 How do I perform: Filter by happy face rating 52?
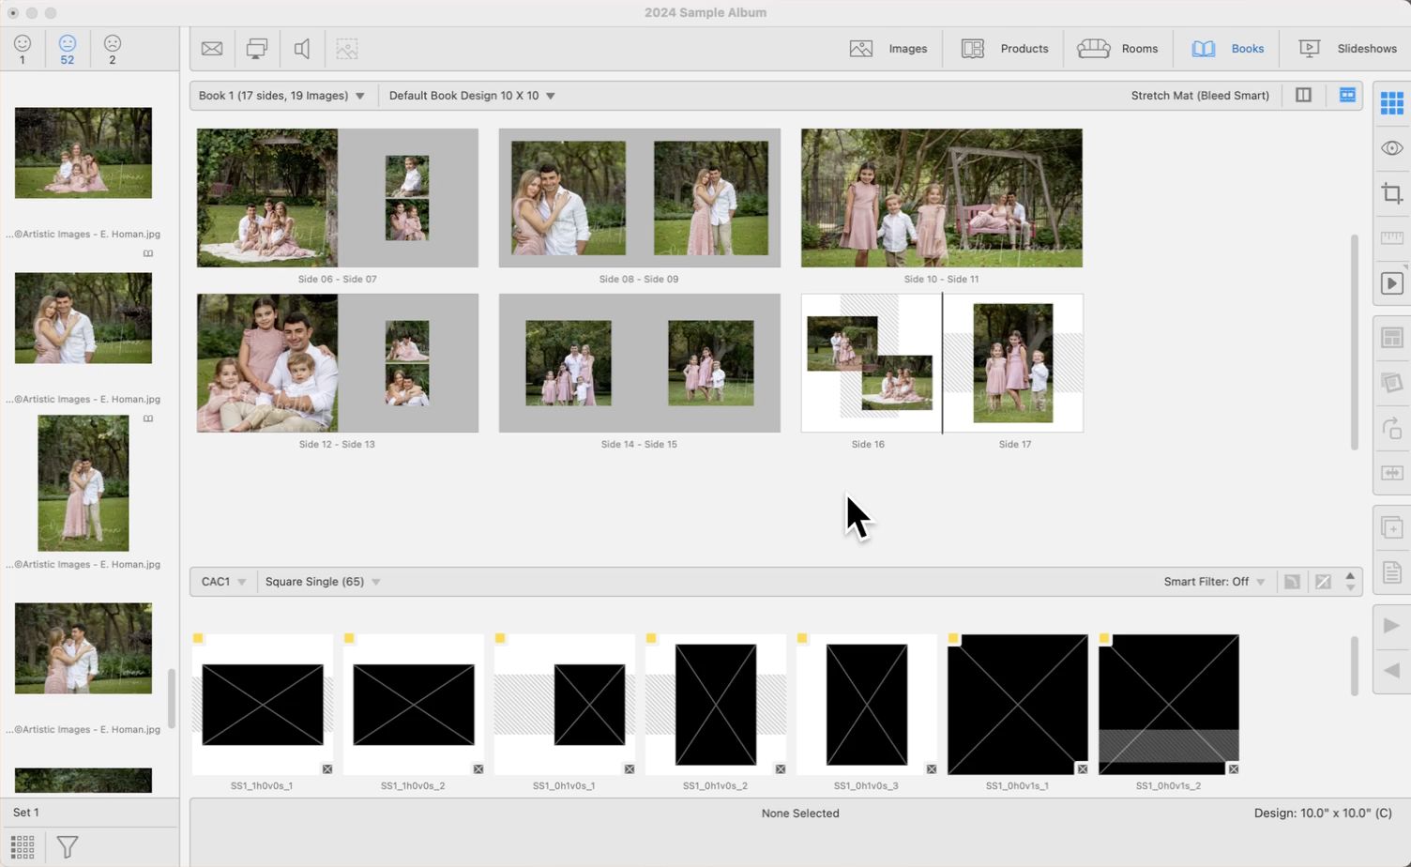68,49
